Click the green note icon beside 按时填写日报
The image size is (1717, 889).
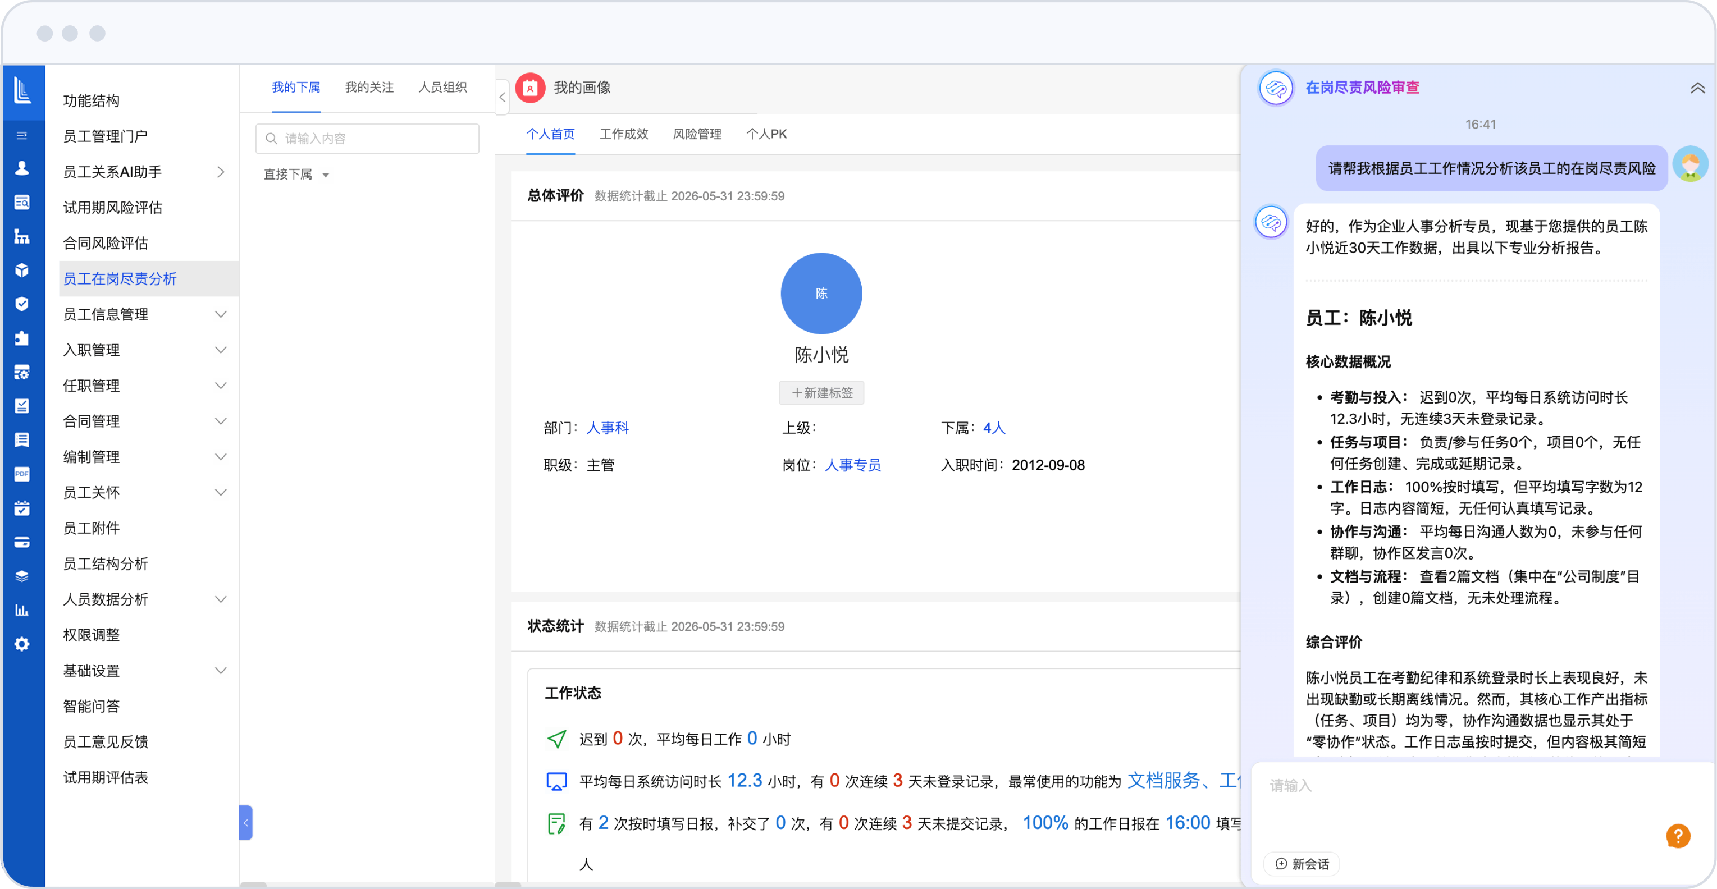pyautogui.click(x=556, y=824)
